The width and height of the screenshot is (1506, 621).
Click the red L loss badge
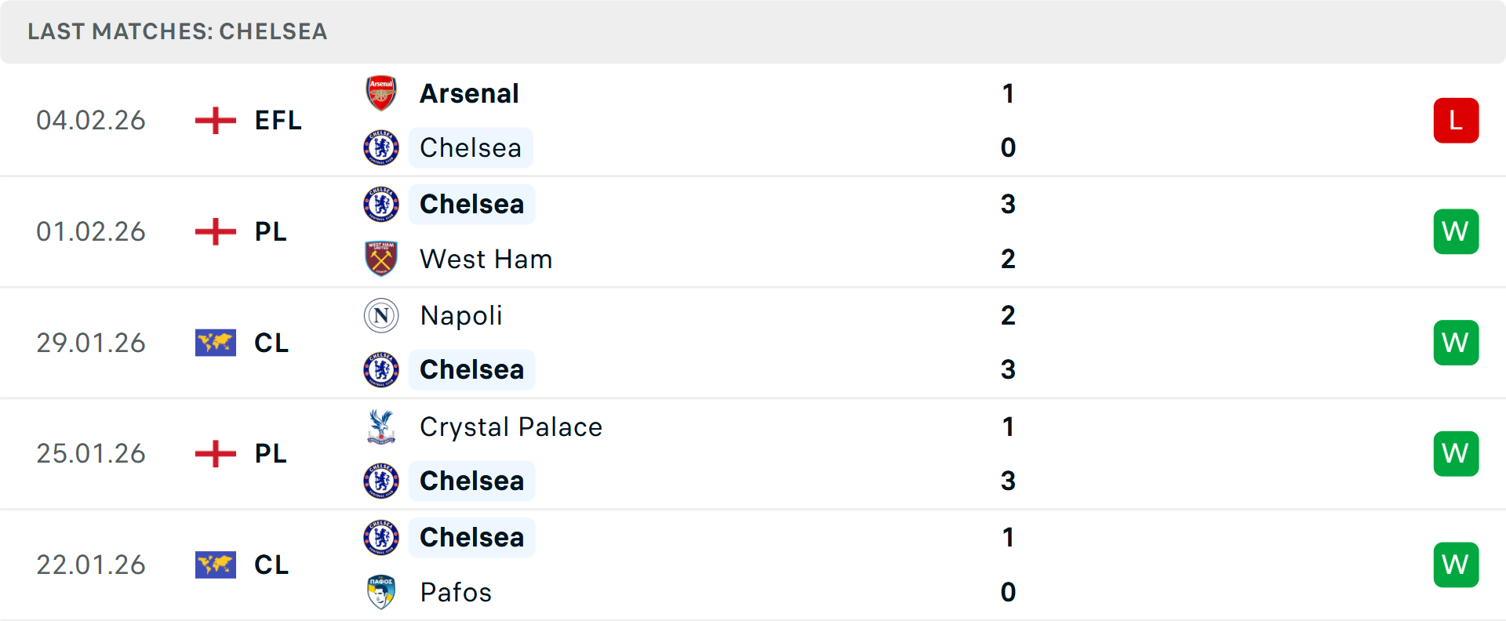pyautogui.click(x=1456, y=121)
